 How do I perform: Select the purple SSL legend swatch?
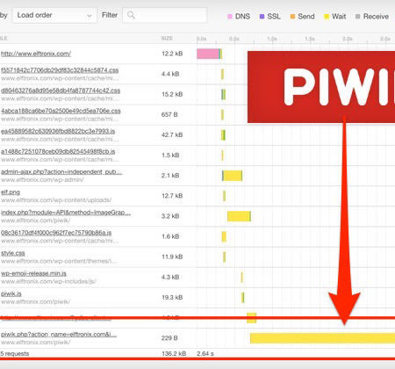262,17
